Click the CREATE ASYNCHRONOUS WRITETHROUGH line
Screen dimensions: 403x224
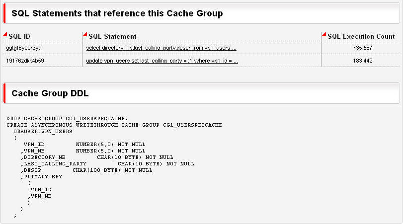(114, 125)
